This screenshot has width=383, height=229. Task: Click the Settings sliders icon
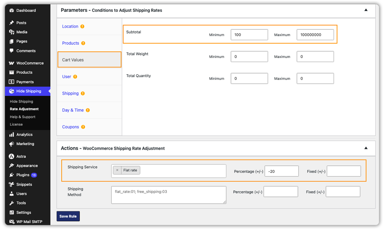click(11, 213)
